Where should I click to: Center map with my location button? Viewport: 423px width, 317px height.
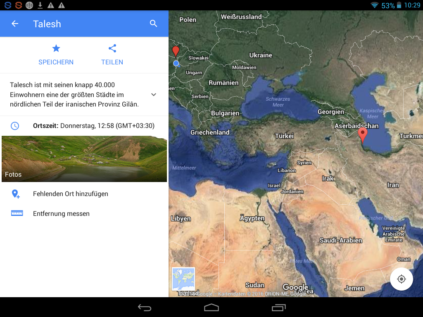click(x=401, y=279)
